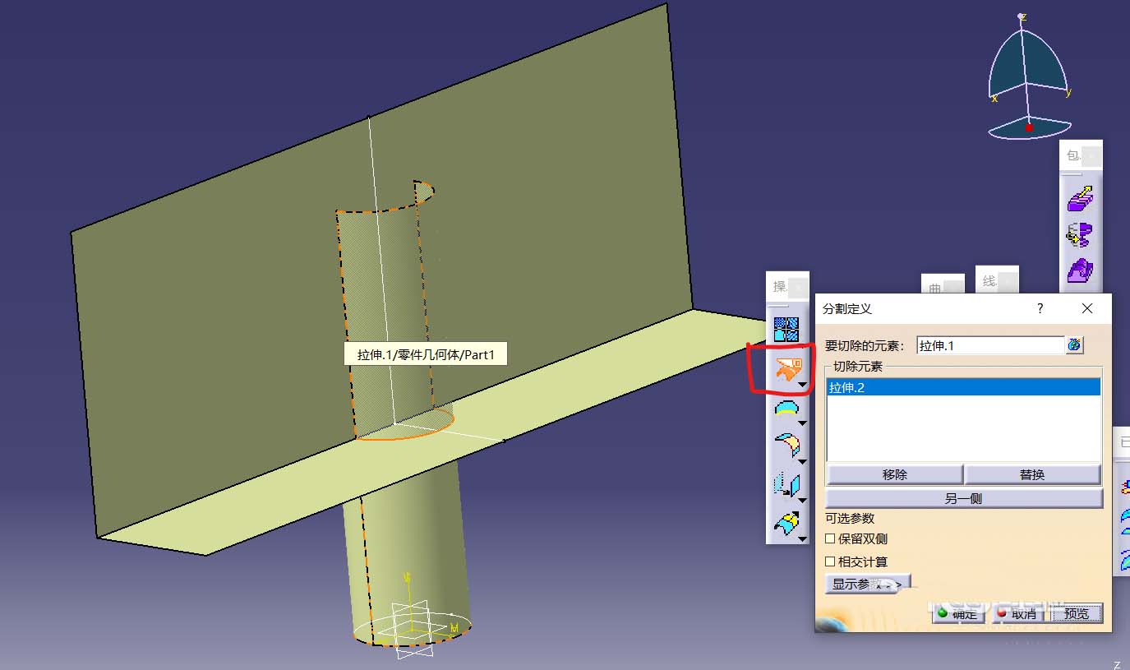Click the 曲 toolbar title

point(935,289)
